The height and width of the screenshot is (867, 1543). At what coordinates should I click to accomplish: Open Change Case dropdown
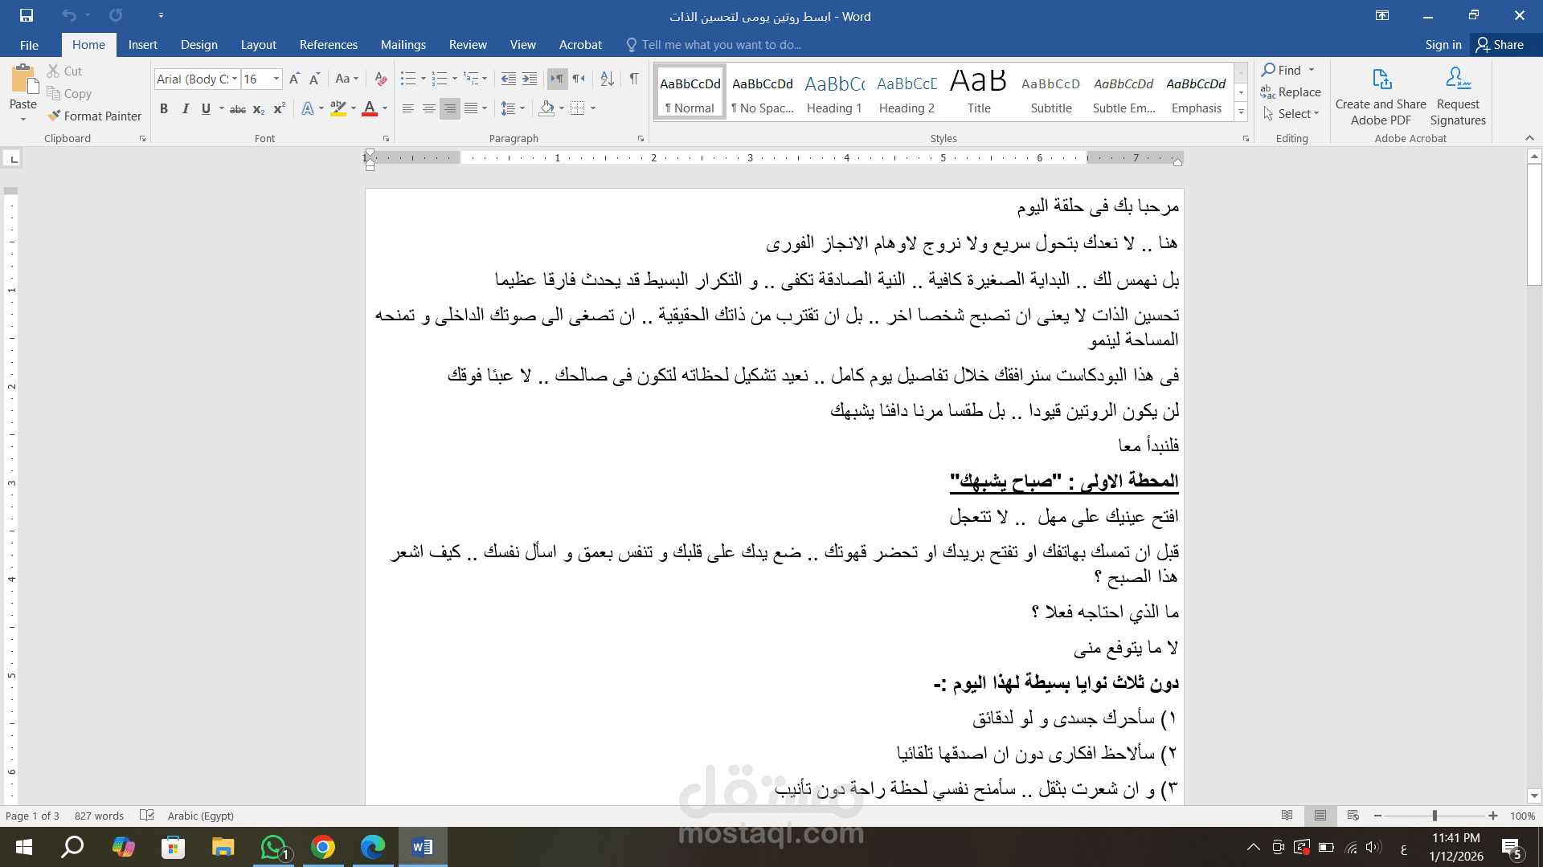347,79
